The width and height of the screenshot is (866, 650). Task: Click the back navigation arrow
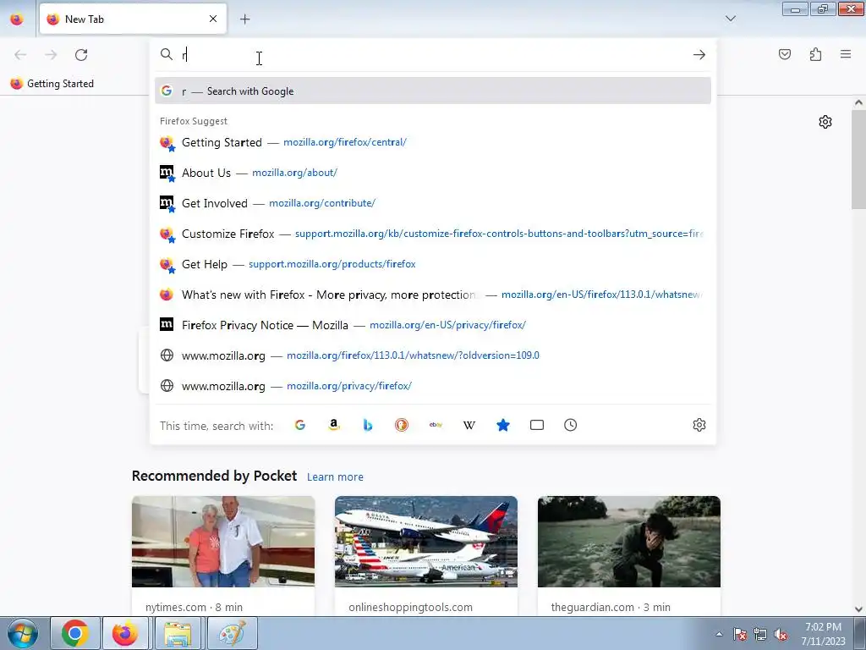pyautogui.click(x=20, y=55)
